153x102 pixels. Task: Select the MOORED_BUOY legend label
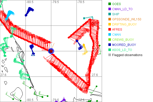124,45
